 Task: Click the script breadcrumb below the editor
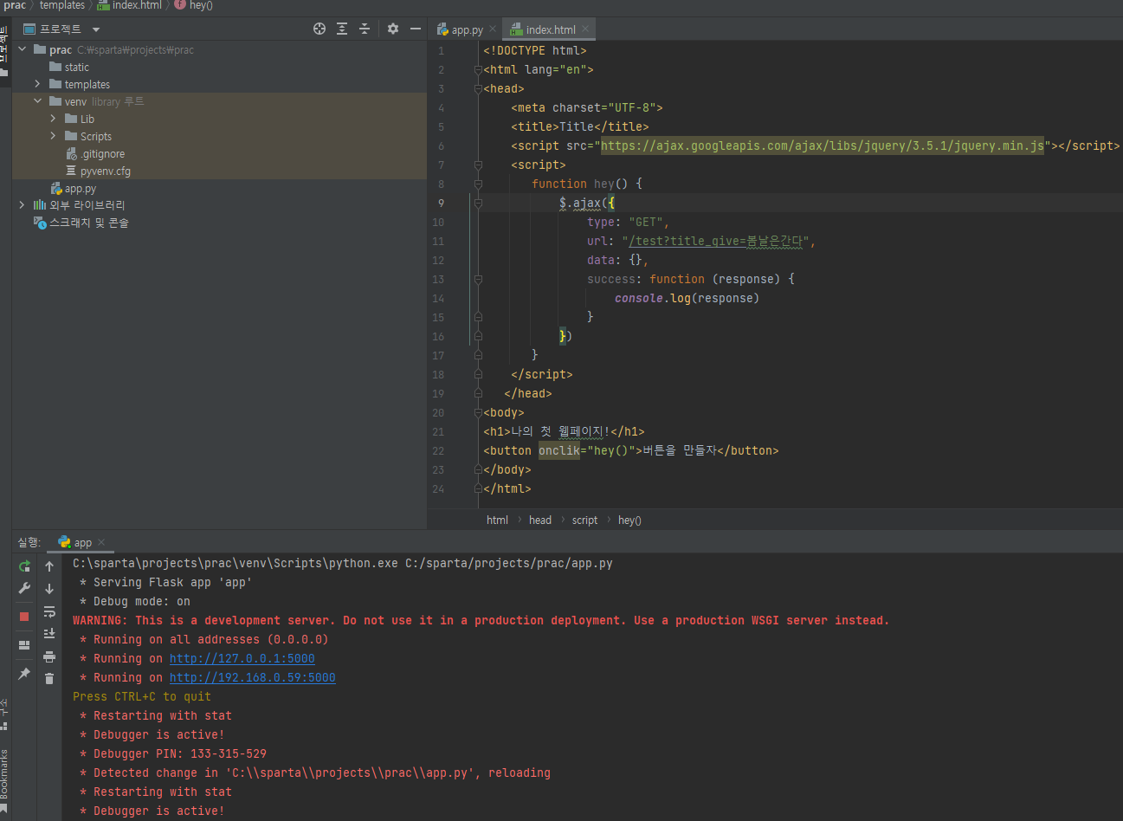point(584,520)
